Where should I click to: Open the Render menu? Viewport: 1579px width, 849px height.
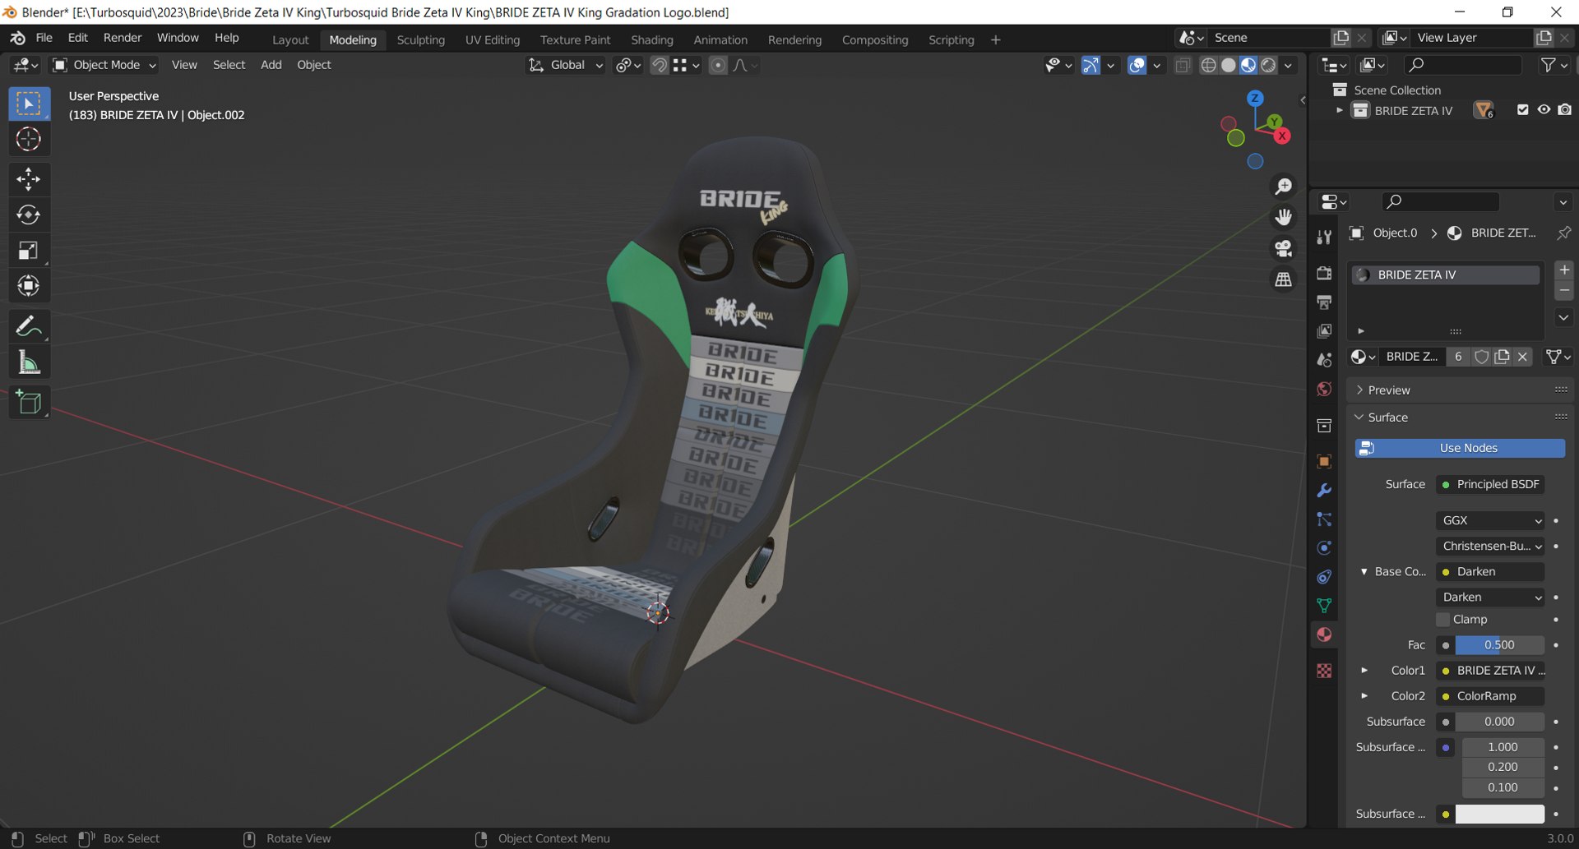123,38
